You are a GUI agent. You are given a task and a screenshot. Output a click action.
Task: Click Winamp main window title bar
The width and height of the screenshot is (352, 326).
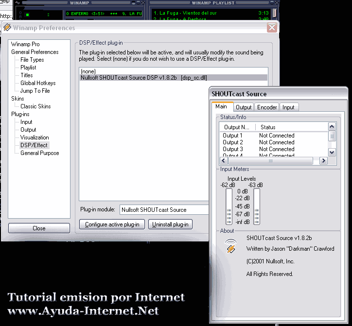coord(80,3)
